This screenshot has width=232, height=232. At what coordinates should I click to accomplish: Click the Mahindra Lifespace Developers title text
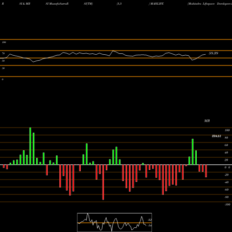[210, 4]
